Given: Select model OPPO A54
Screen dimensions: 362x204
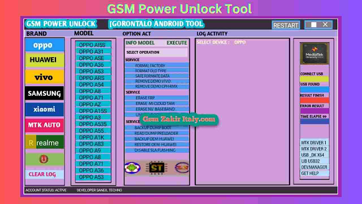Looking at the screenshot, I should tap(93, 84).
